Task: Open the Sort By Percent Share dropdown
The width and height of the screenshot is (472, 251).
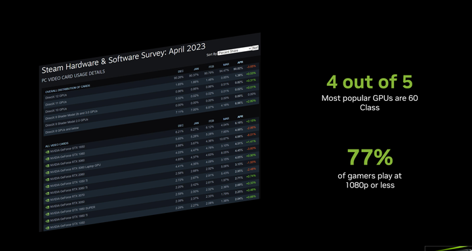Action: tap(235, 51)
